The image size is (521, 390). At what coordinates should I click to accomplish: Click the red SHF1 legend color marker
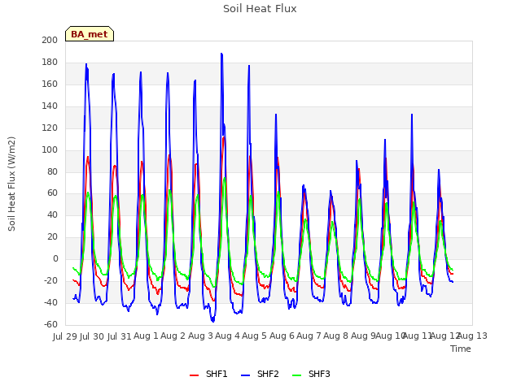[x=194, y=375]
